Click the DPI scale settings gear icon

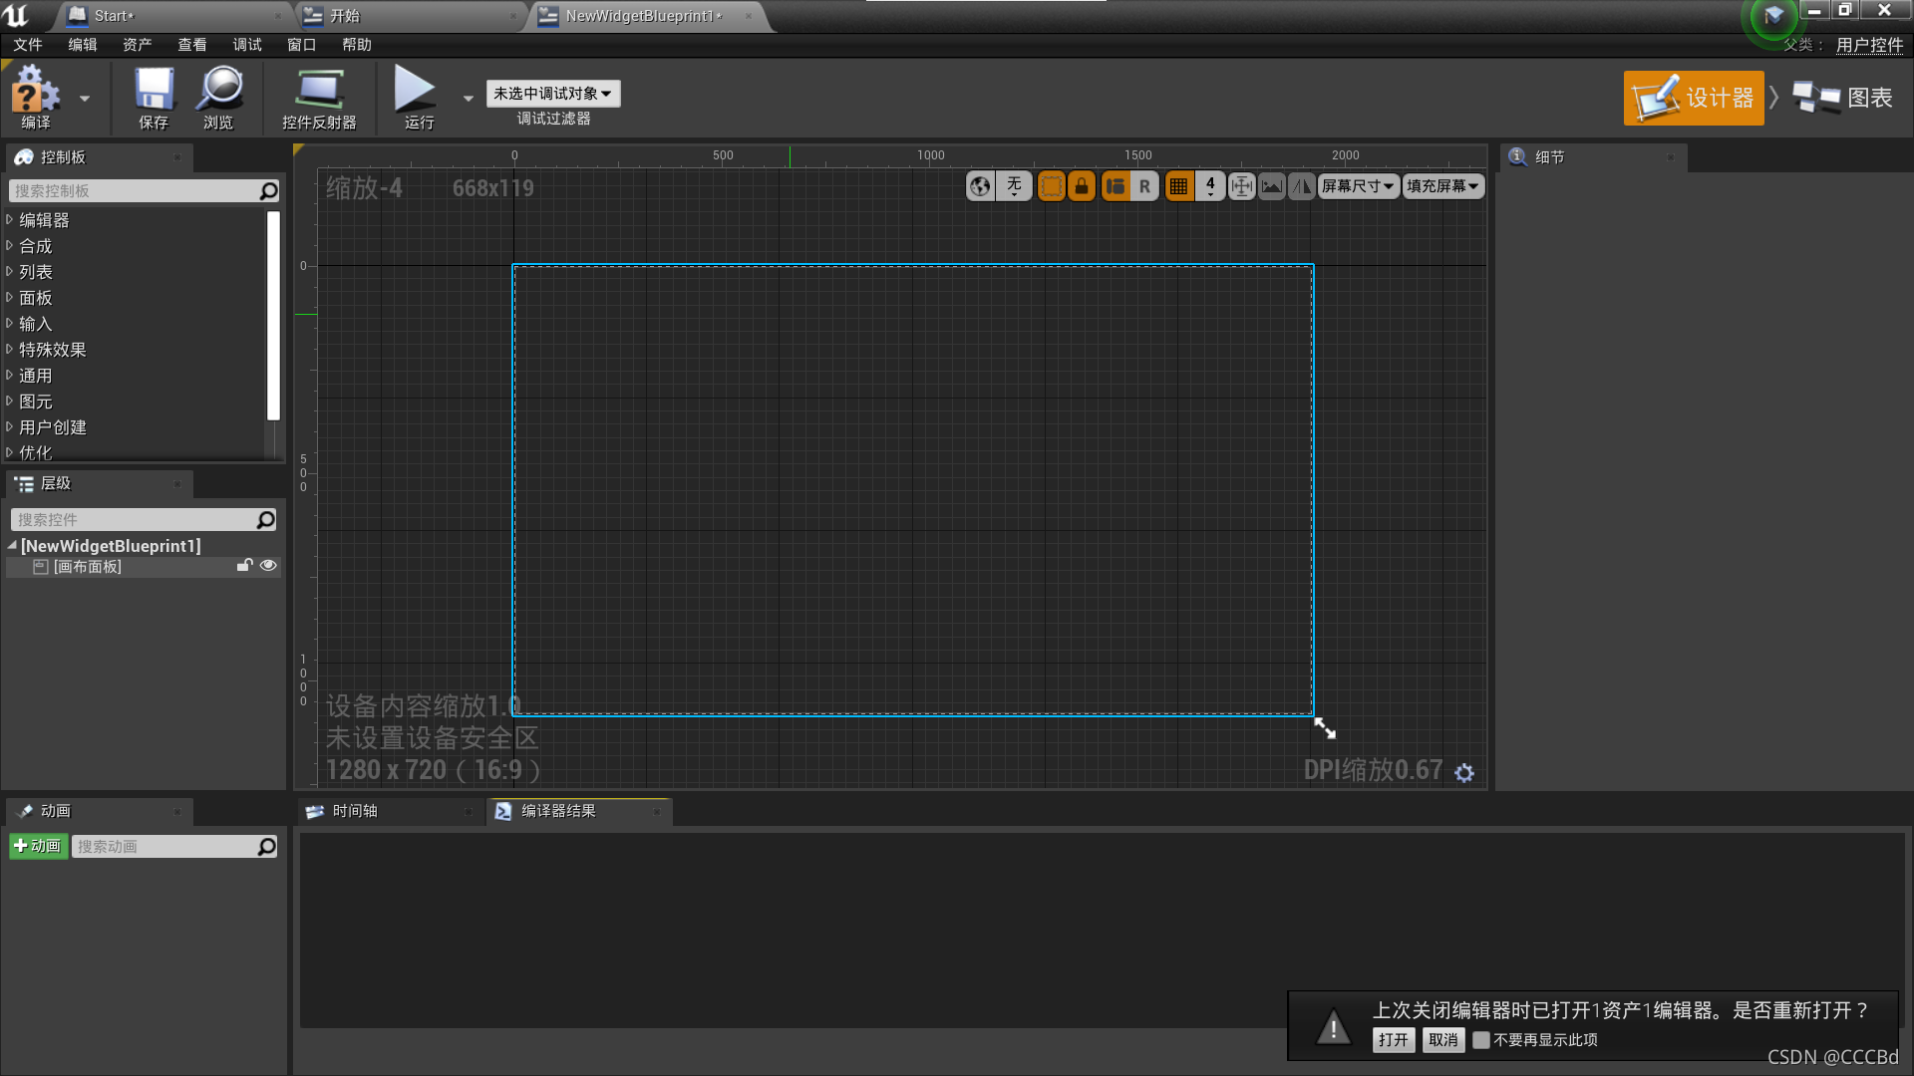[1463, 772]
